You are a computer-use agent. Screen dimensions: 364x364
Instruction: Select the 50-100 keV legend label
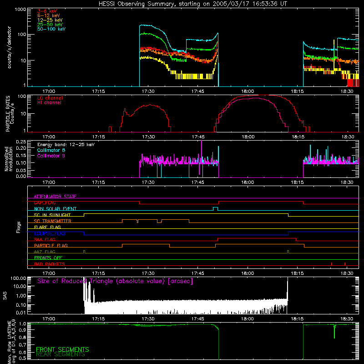[x=51, y=29]
